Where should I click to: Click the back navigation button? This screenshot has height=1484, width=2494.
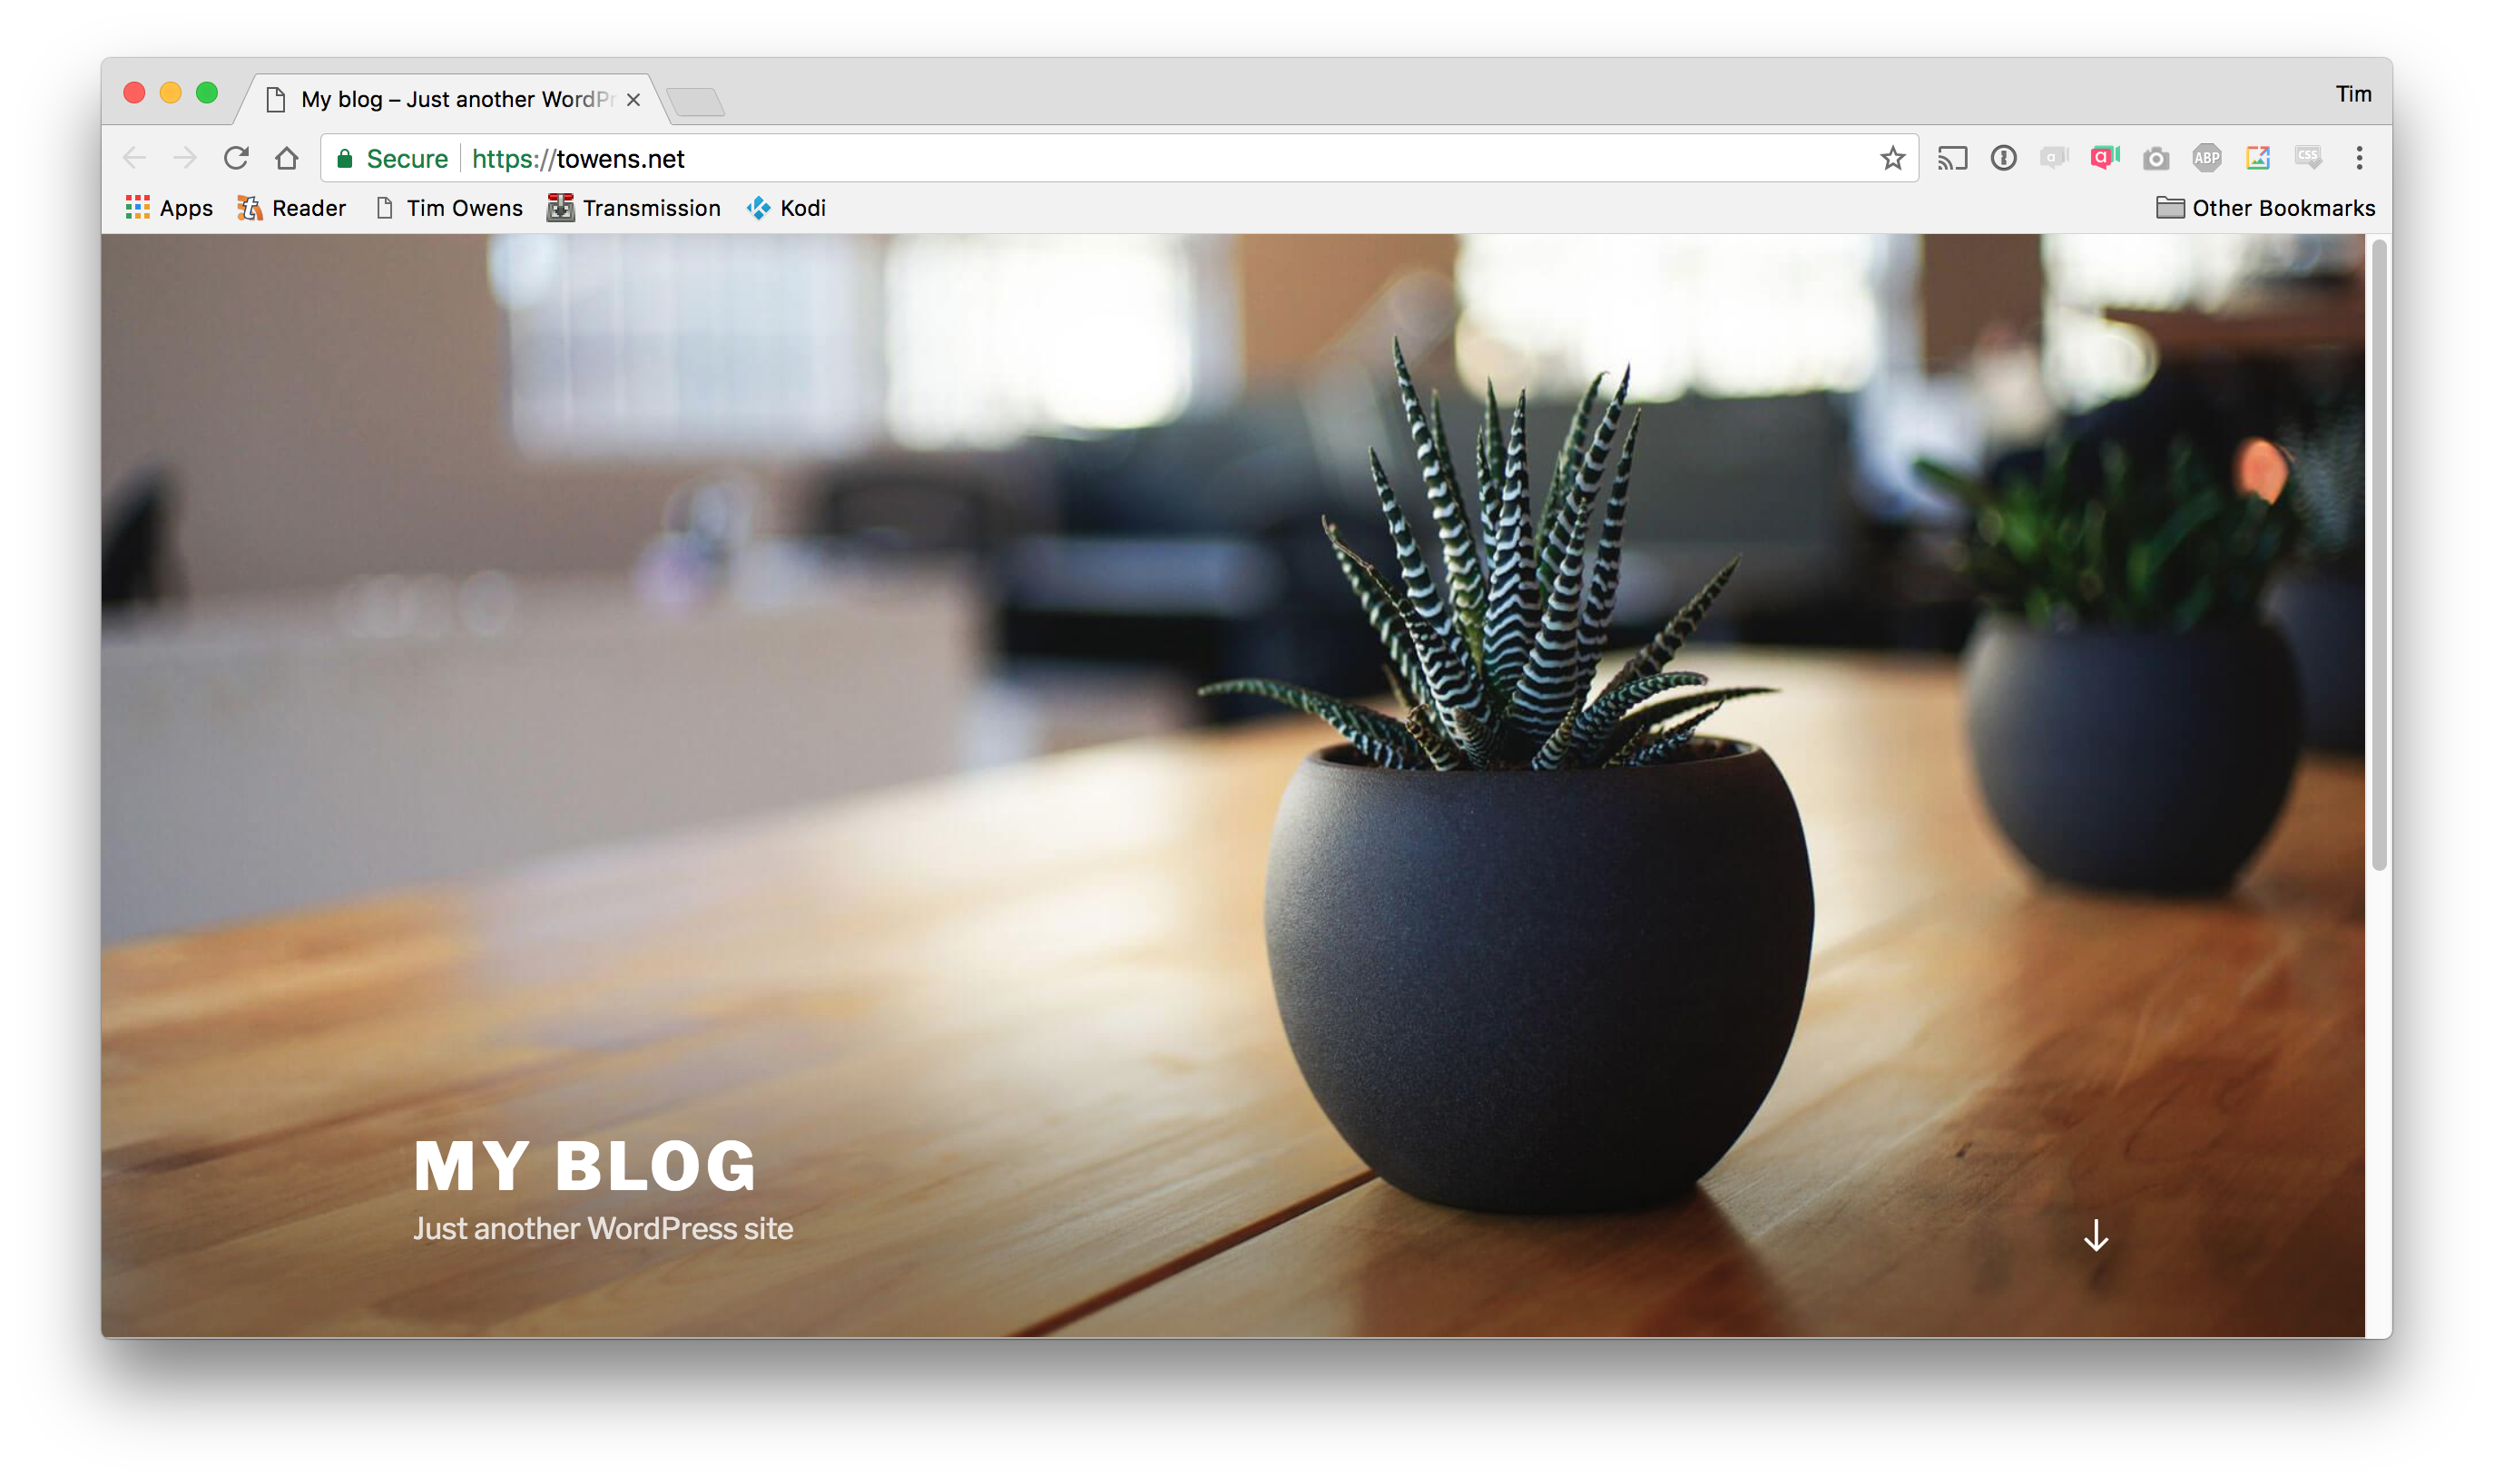pos(136,157)
